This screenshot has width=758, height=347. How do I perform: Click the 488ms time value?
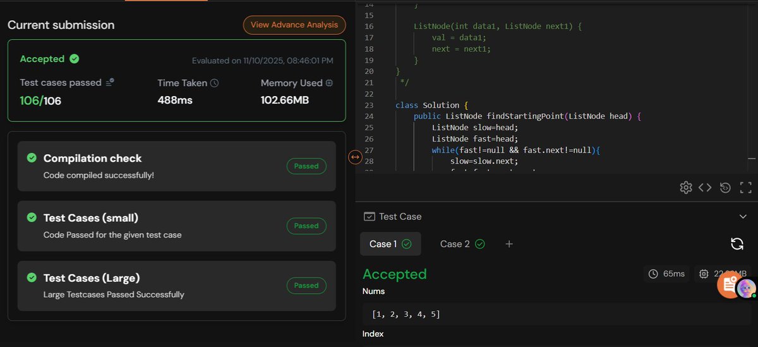[x=175, y=100]
